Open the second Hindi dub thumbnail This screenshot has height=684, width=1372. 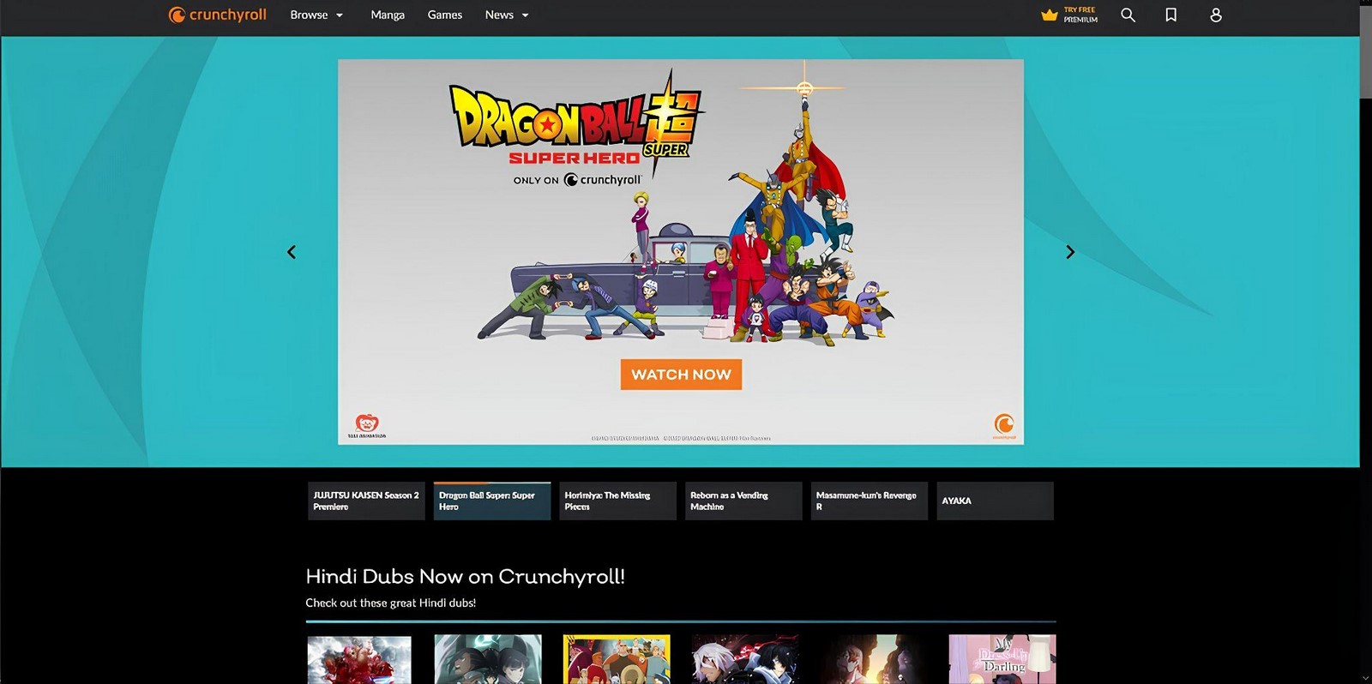pos(488,659)
